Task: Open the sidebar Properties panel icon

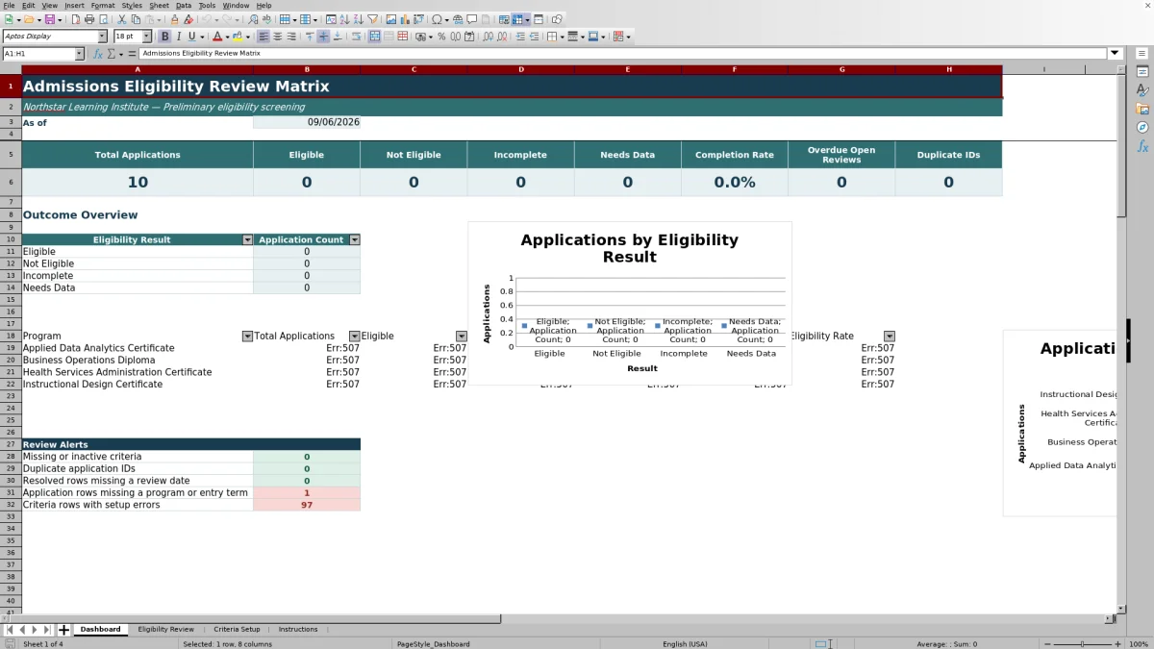Action: tap(1142, 72)
